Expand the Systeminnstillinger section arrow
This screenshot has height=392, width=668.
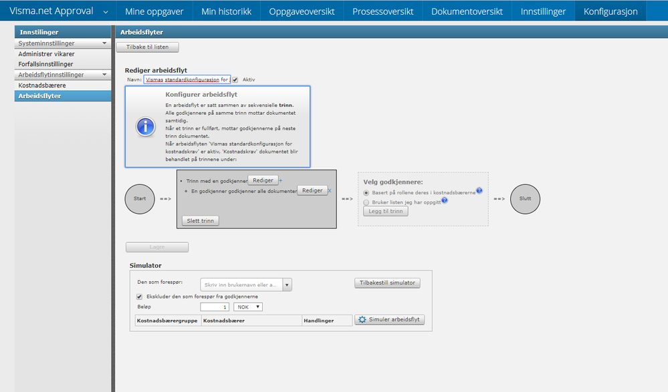(104, 43)
